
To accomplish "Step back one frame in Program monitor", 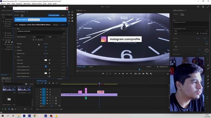I will (119, 73).
